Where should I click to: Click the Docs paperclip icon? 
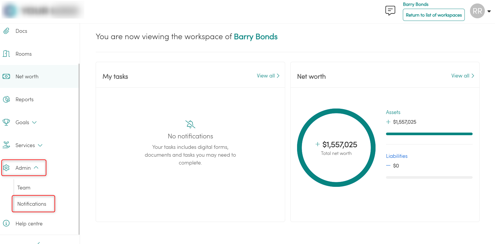[x=6, y=31]
